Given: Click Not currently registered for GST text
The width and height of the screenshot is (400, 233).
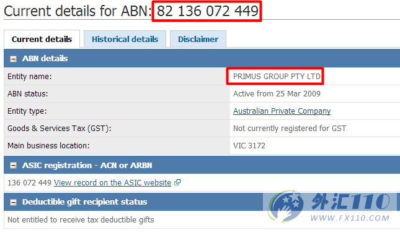Looking at the screenshot, I should (x=290, y=128).
